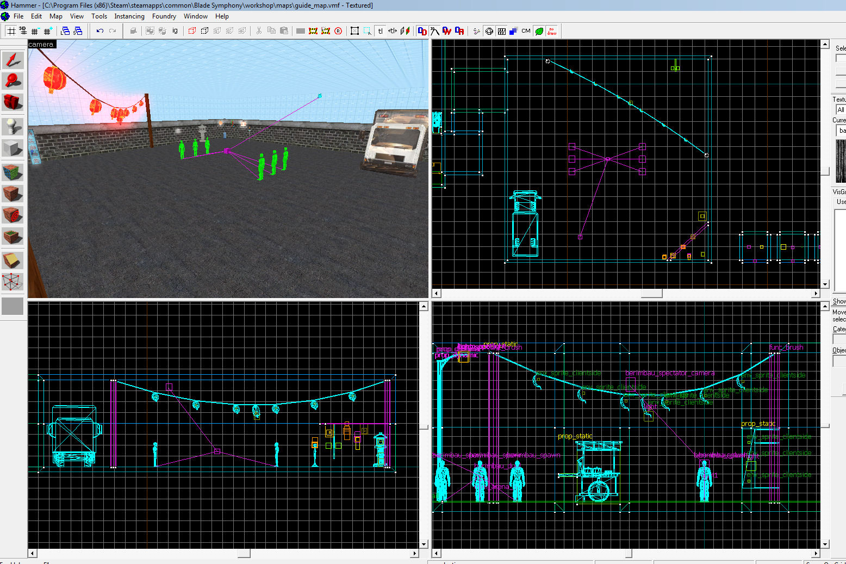This screenshot has width=846, height=564.
Task: Choose the Camera tool
Action: pos(13,102)
